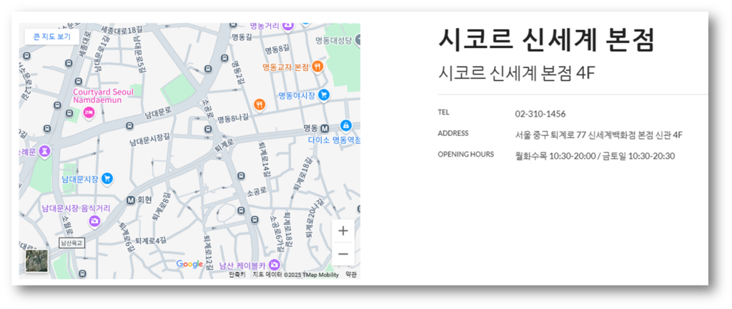Click the 남산육교 label box

pyautogui.click(x=71, y=242)
